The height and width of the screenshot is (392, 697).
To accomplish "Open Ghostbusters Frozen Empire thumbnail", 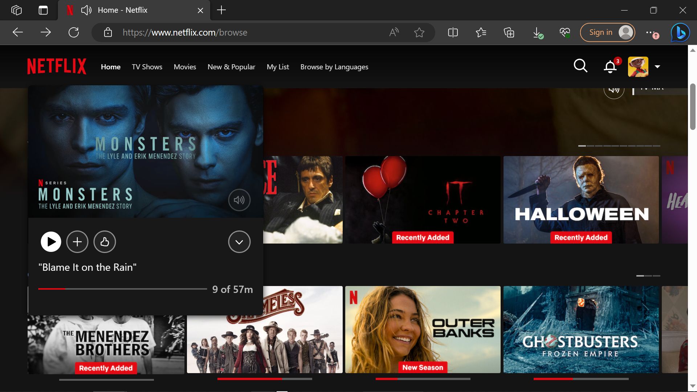I will coord(581,330).
